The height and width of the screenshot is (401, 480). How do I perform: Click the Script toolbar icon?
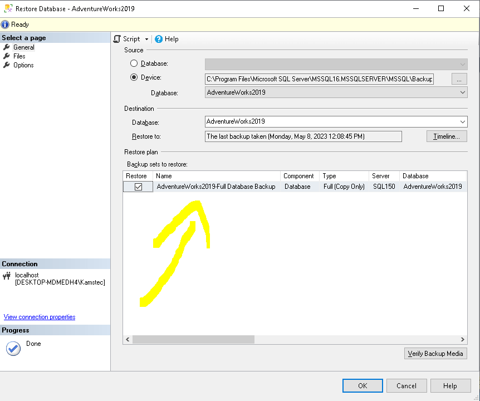coord(117,39)
